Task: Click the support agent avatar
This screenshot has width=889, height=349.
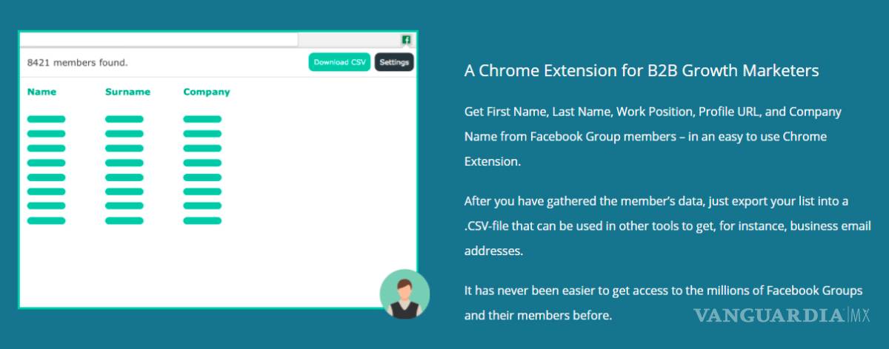Action: click(404, 294)
